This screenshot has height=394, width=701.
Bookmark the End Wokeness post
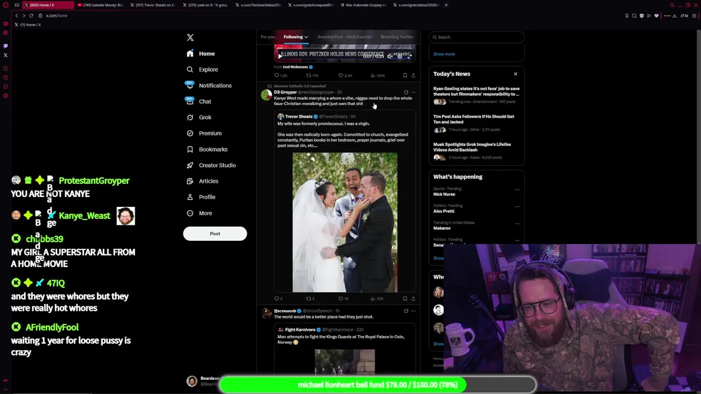pyautogui.click(x=405, y=76)
